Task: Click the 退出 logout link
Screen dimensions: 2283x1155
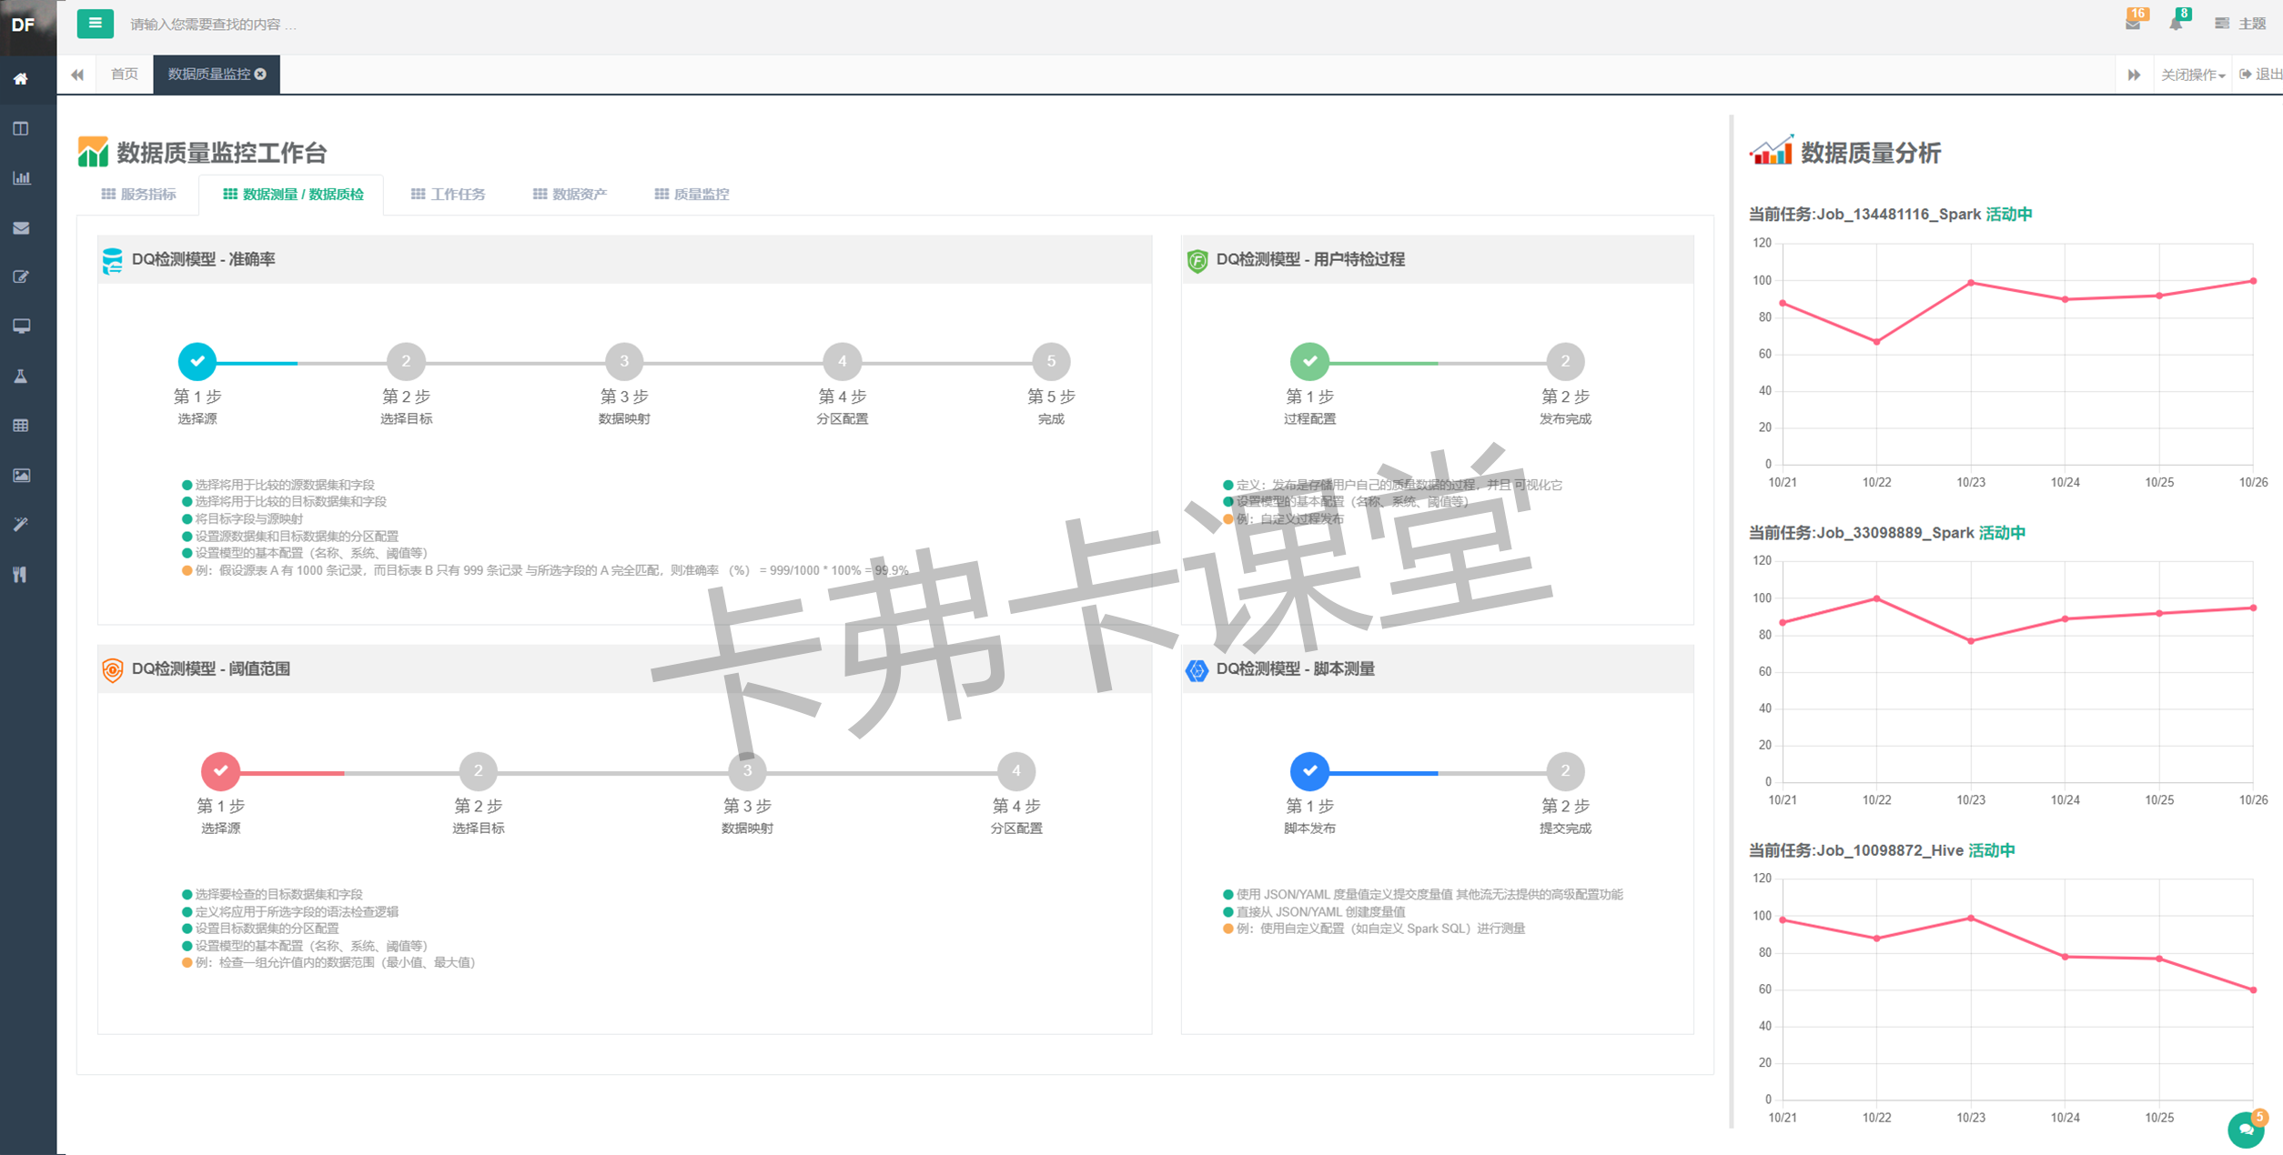Action: coord(2260,75)
